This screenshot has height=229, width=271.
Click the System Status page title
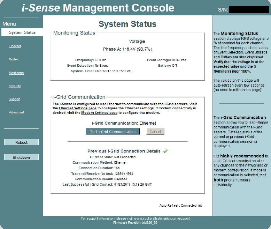(127, 24)
